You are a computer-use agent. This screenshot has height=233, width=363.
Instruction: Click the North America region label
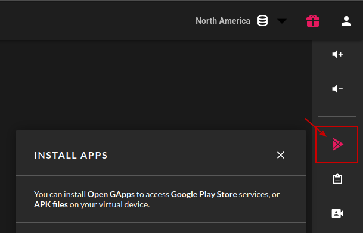click(223, 21)
